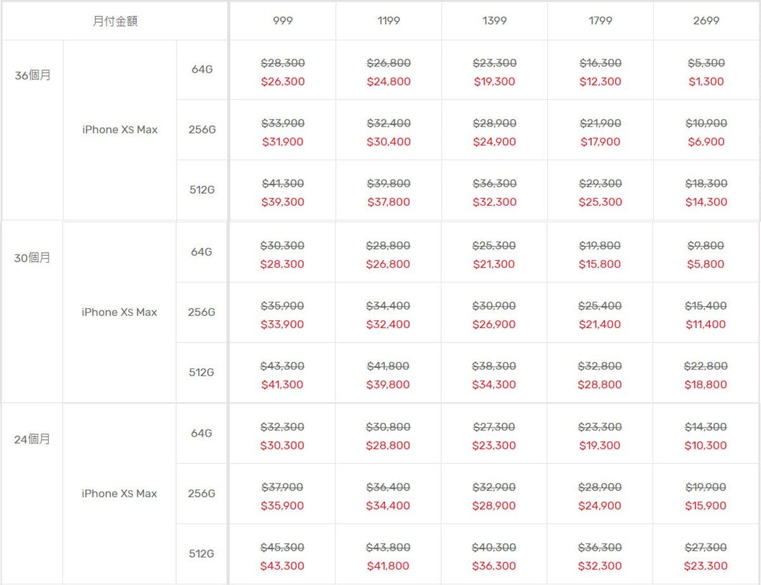This screenshot has width=761, height=585.
Task: Select the 999 monthly plan column header
Action: point(282,21)
